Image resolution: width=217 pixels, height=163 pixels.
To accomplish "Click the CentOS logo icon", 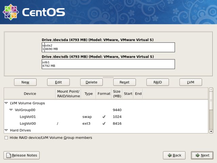I will pos(11,12).
